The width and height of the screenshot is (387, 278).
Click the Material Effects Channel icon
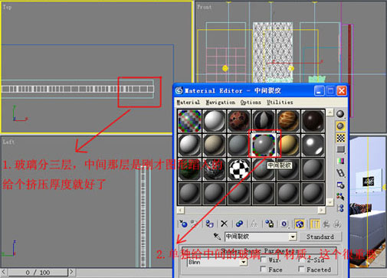pos(284,224)
